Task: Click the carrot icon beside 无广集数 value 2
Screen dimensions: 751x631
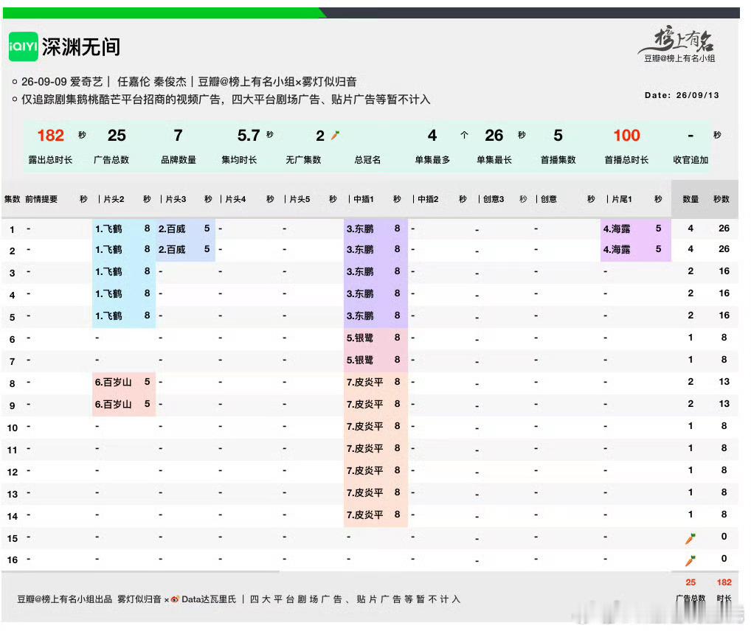Action: point(335,136)
